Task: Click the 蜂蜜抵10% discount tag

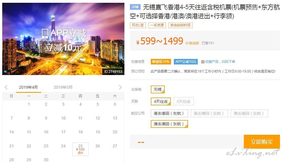Action: (x=161, y=62)
